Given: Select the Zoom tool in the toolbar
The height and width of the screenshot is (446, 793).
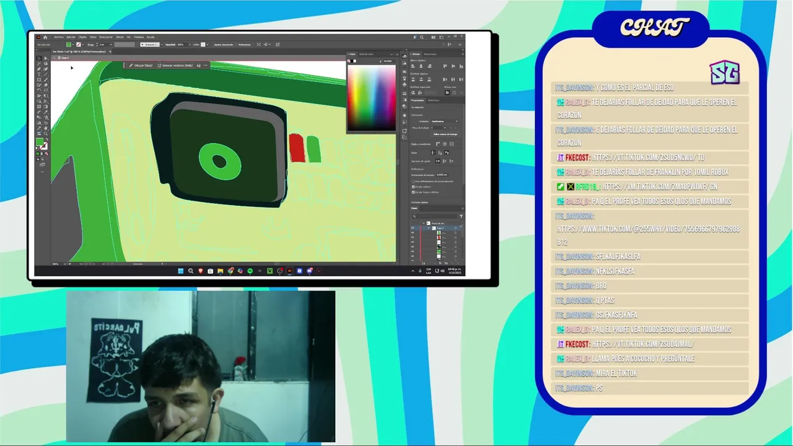Looking at the screenshot, I should point(46,134).
